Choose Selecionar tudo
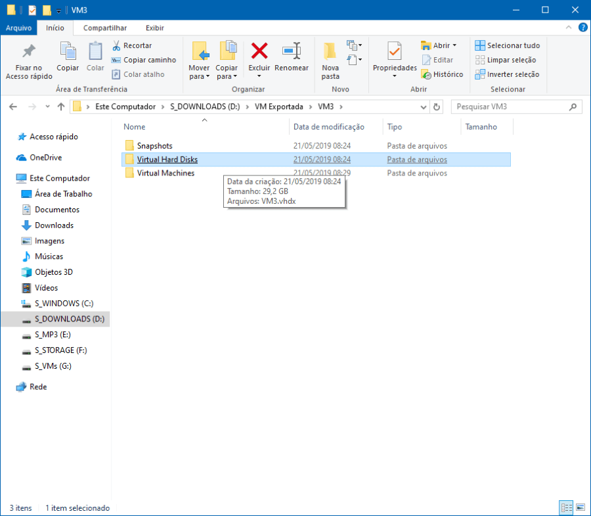 (508, 45)
